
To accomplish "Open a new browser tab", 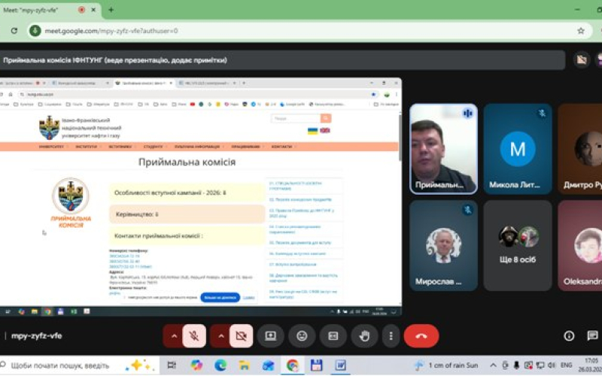I will [111, 10].
